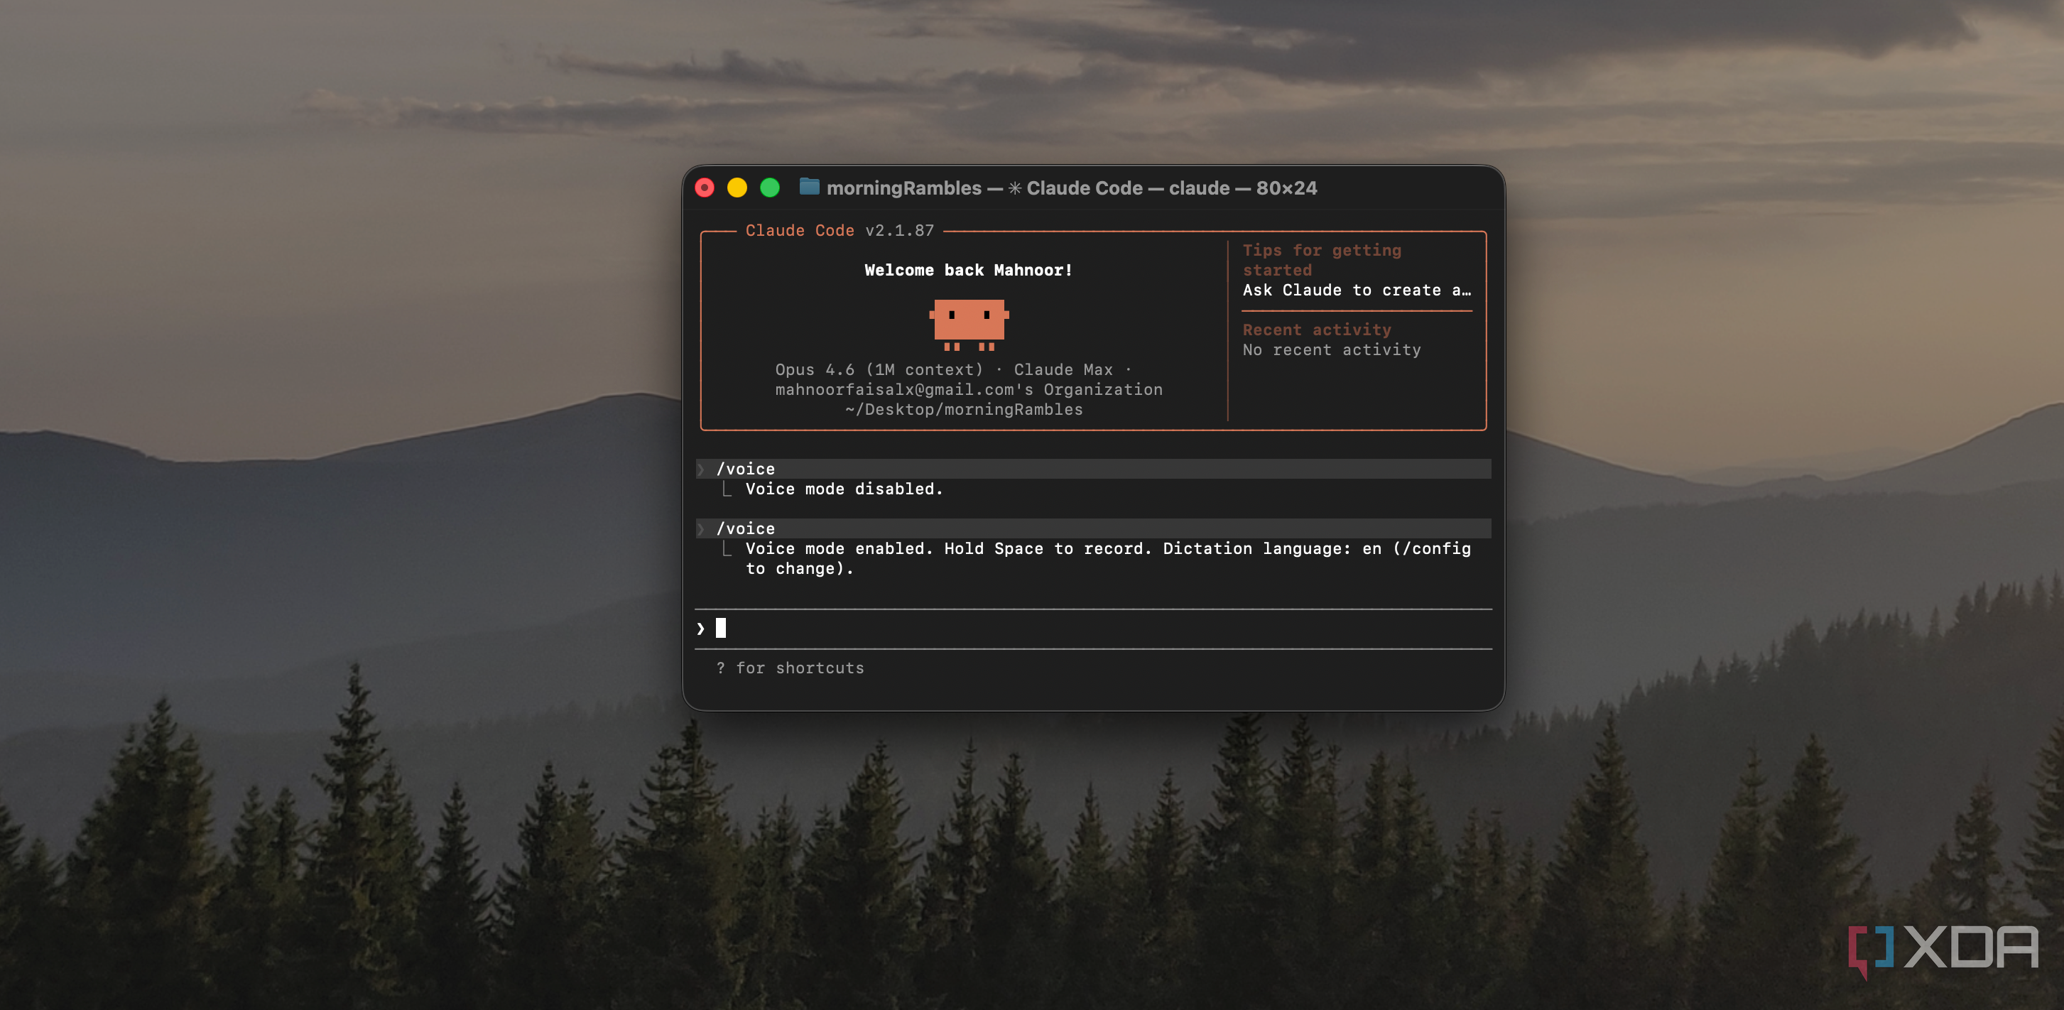Screen dimensions: 2064x1010
Task: Click the "? for shortcuts" hint
Action: point(790,668)
